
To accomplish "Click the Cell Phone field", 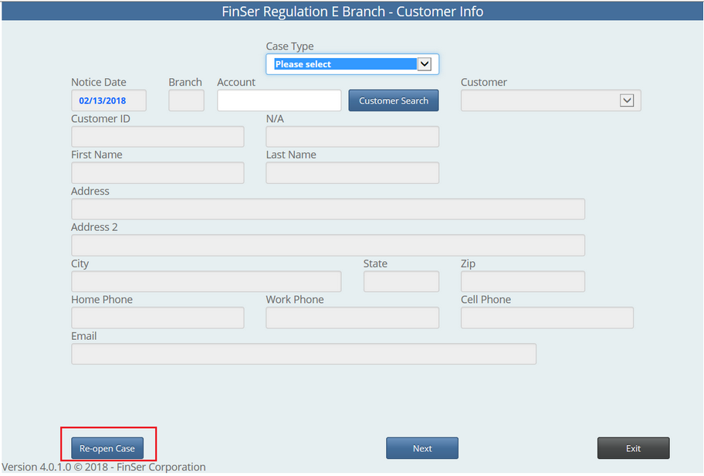I will [x=547, y=318].
